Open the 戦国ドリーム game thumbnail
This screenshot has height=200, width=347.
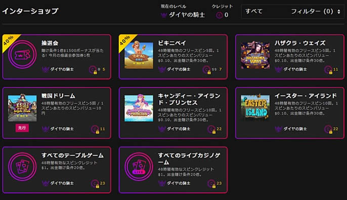click(22, 108)
